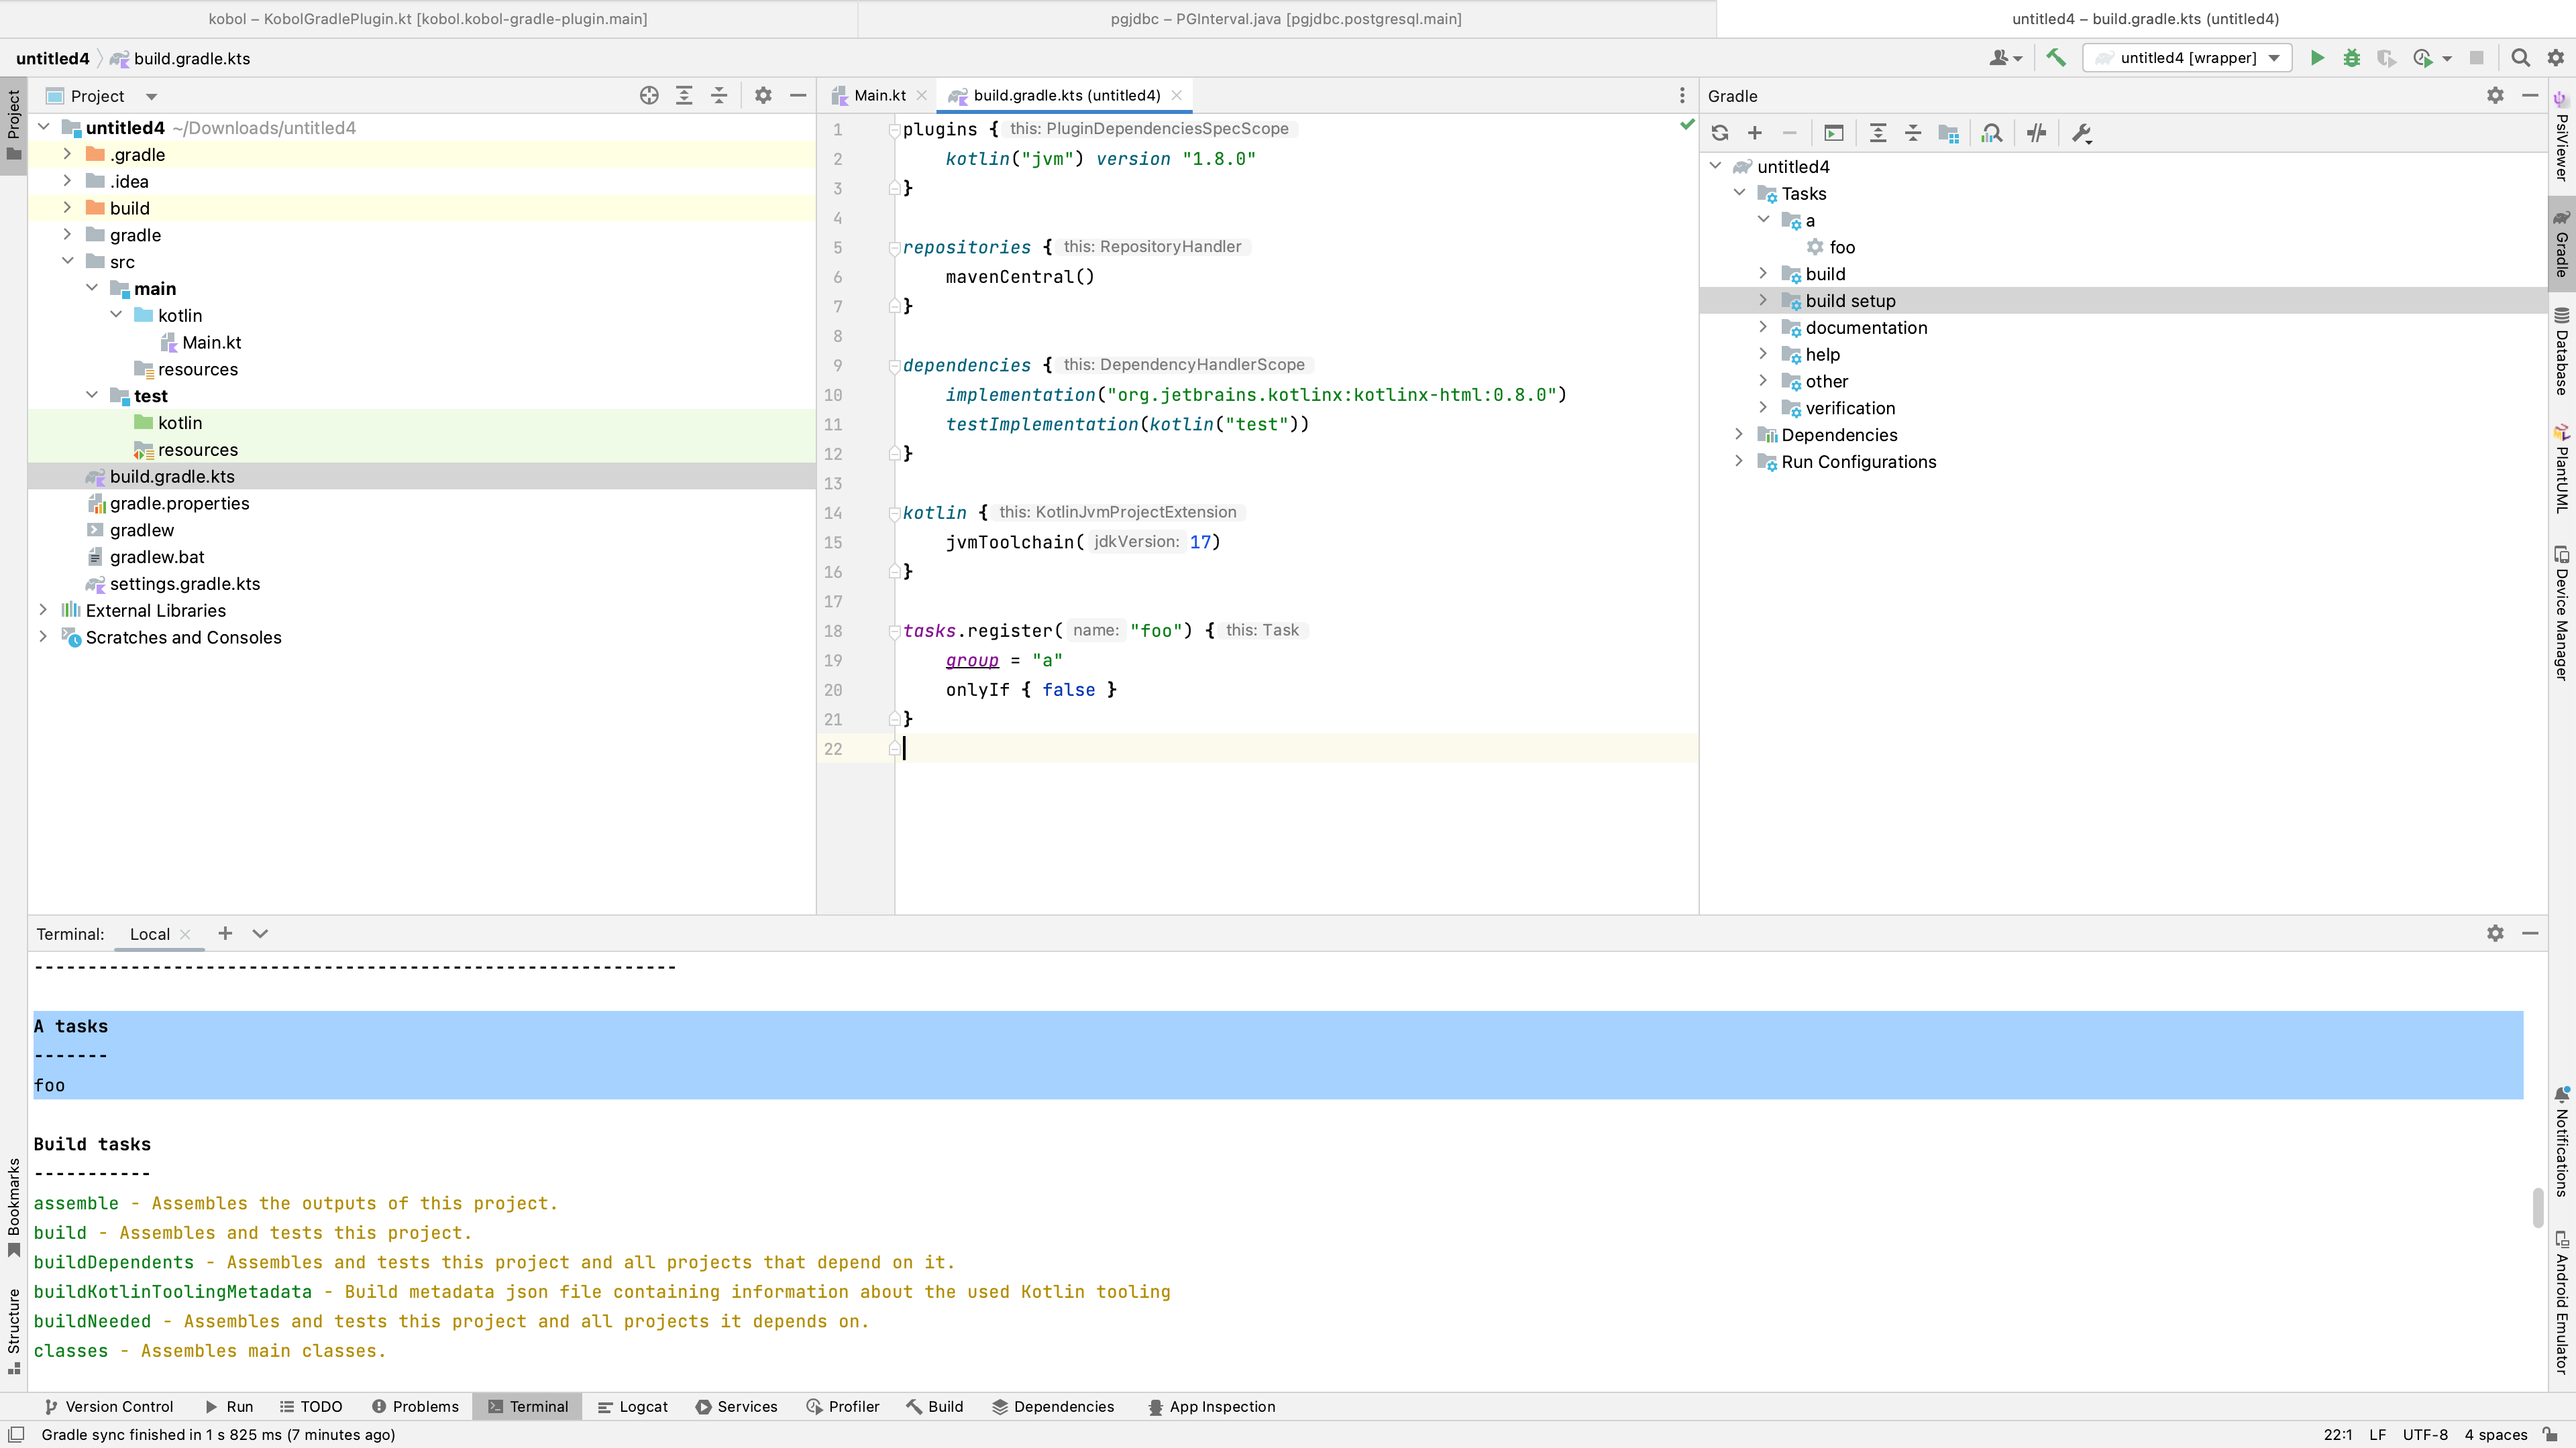Collapse all nodes in Project tree
Image resolution: width=2576 pixels, height=1448 pixels.
[x=719, y=95]
